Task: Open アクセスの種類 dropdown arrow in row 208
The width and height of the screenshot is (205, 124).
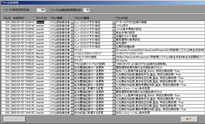Action: [x=113, y=92]
